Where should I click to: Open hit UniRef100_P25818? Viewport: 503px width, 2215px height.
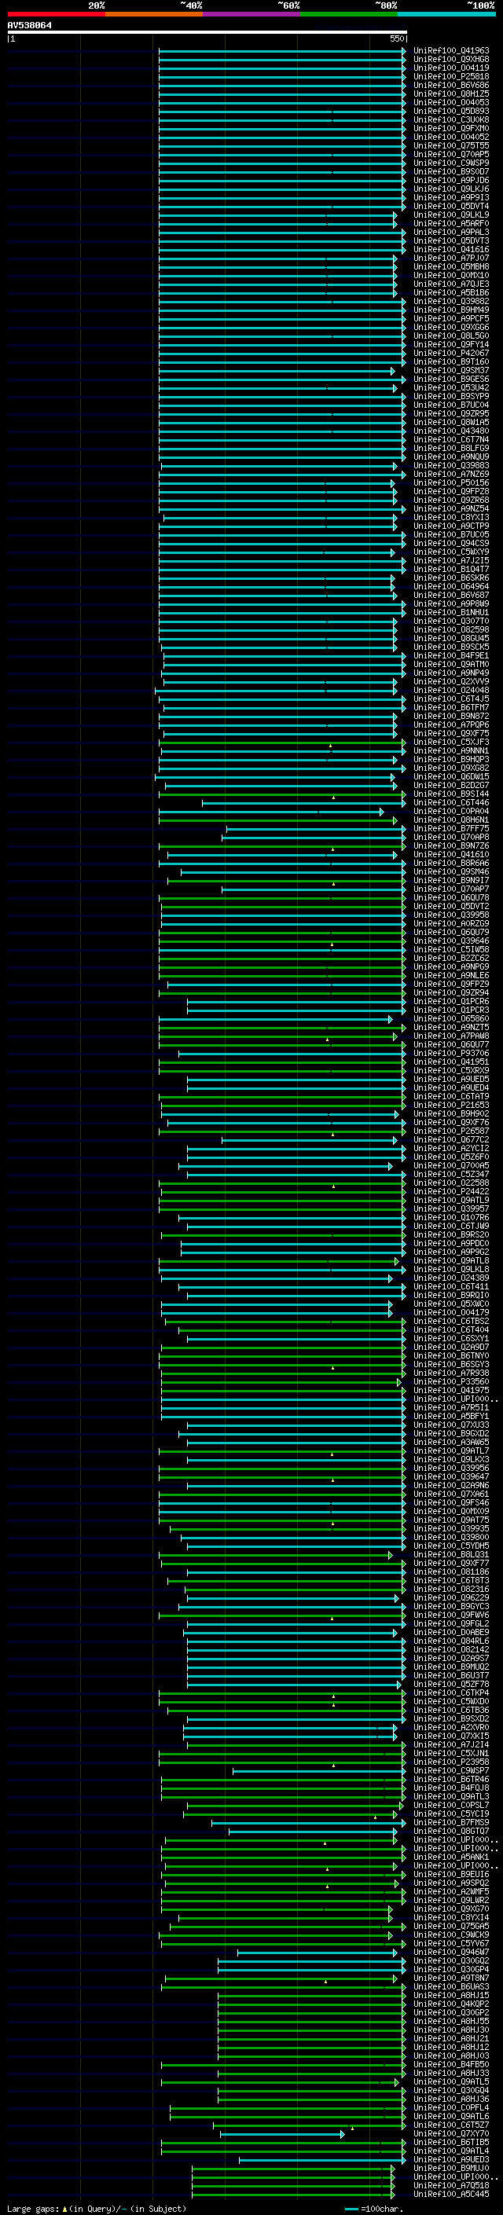(451, 76)
